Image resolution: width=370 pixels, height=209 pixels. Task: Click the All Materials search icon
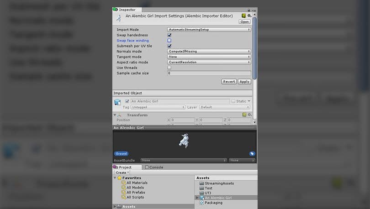(x=123, y=183)
